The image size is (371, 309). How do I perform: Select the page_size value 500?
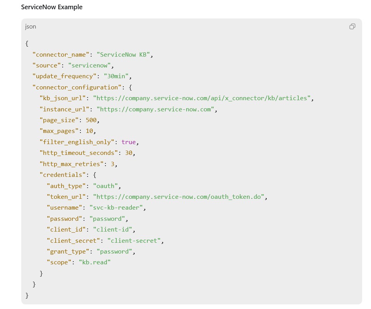pyautogui.click(x=91, y=120)
